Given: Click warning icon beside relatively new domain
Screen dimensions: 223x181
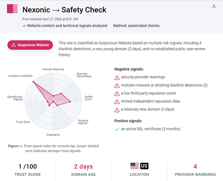Looking at the screenshot, I should (117, 110).
